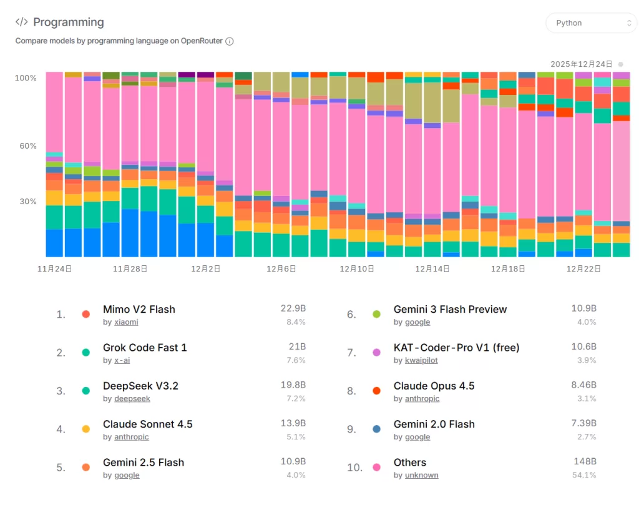Click the KAT-Coder-Pro V1 purple dot
This screenshot has height=515, width=639.
tap(377, 353)
